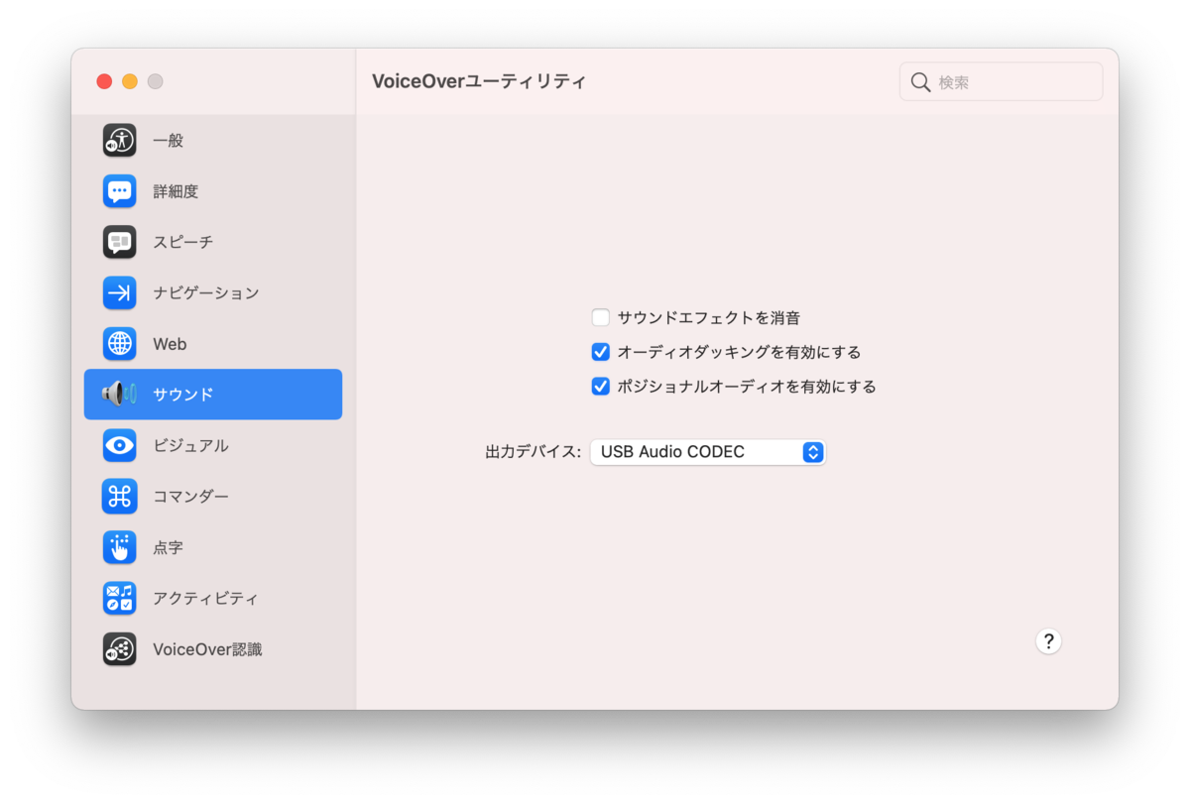This screenshot has width=1190, height=804.
Task: Open the 出力デバイス output device dropdown
Action: (x=708, y=451)
